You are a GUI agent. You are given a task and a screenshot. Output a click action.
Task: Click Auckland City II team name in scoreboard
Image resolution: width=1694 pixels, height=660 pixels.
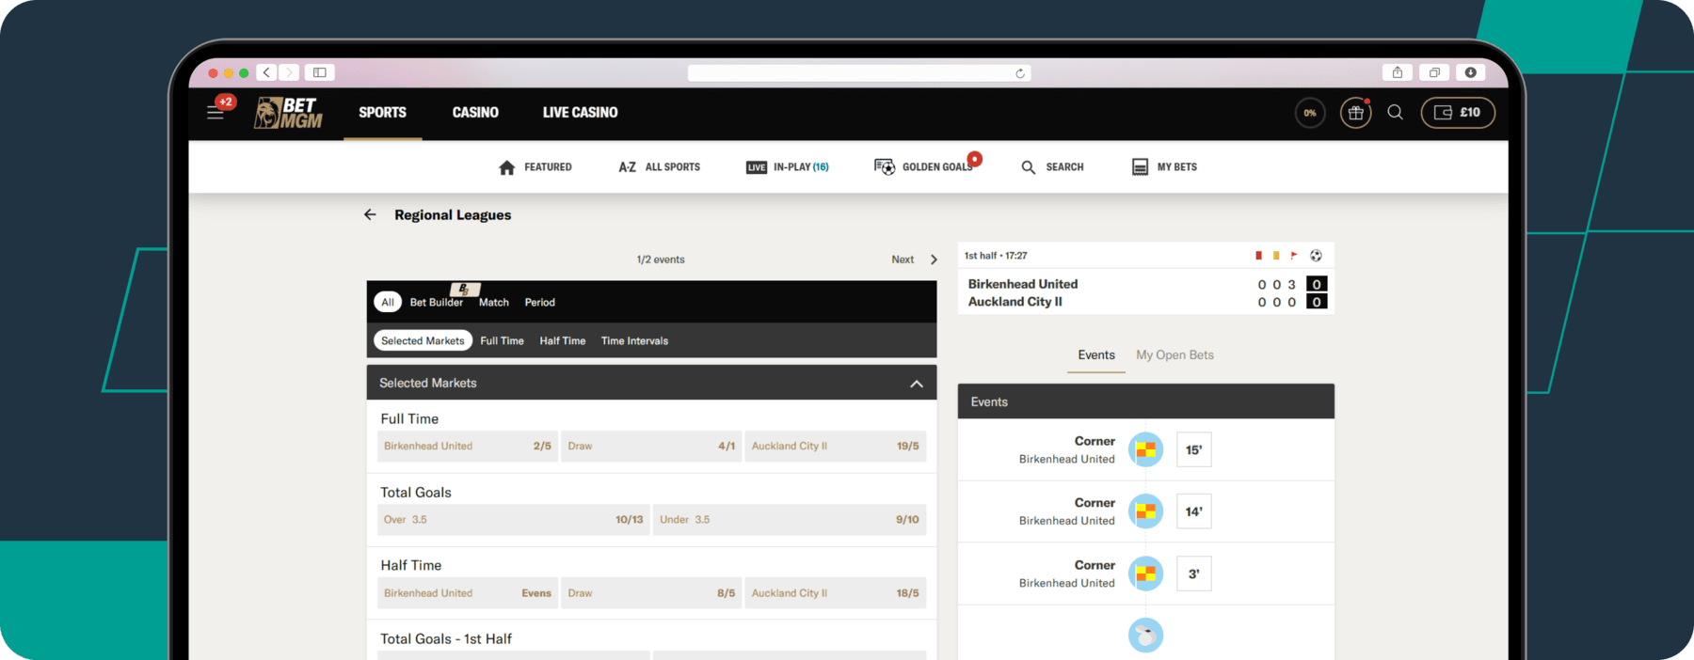tap(1015, 302)
